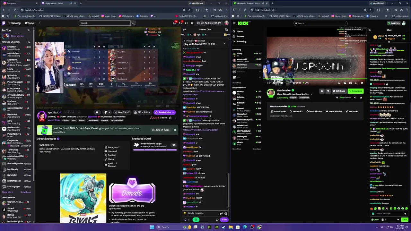Open Windows Start button on taskbar
The height and width of the screenshot is (231, 411).
coord(152,227)
